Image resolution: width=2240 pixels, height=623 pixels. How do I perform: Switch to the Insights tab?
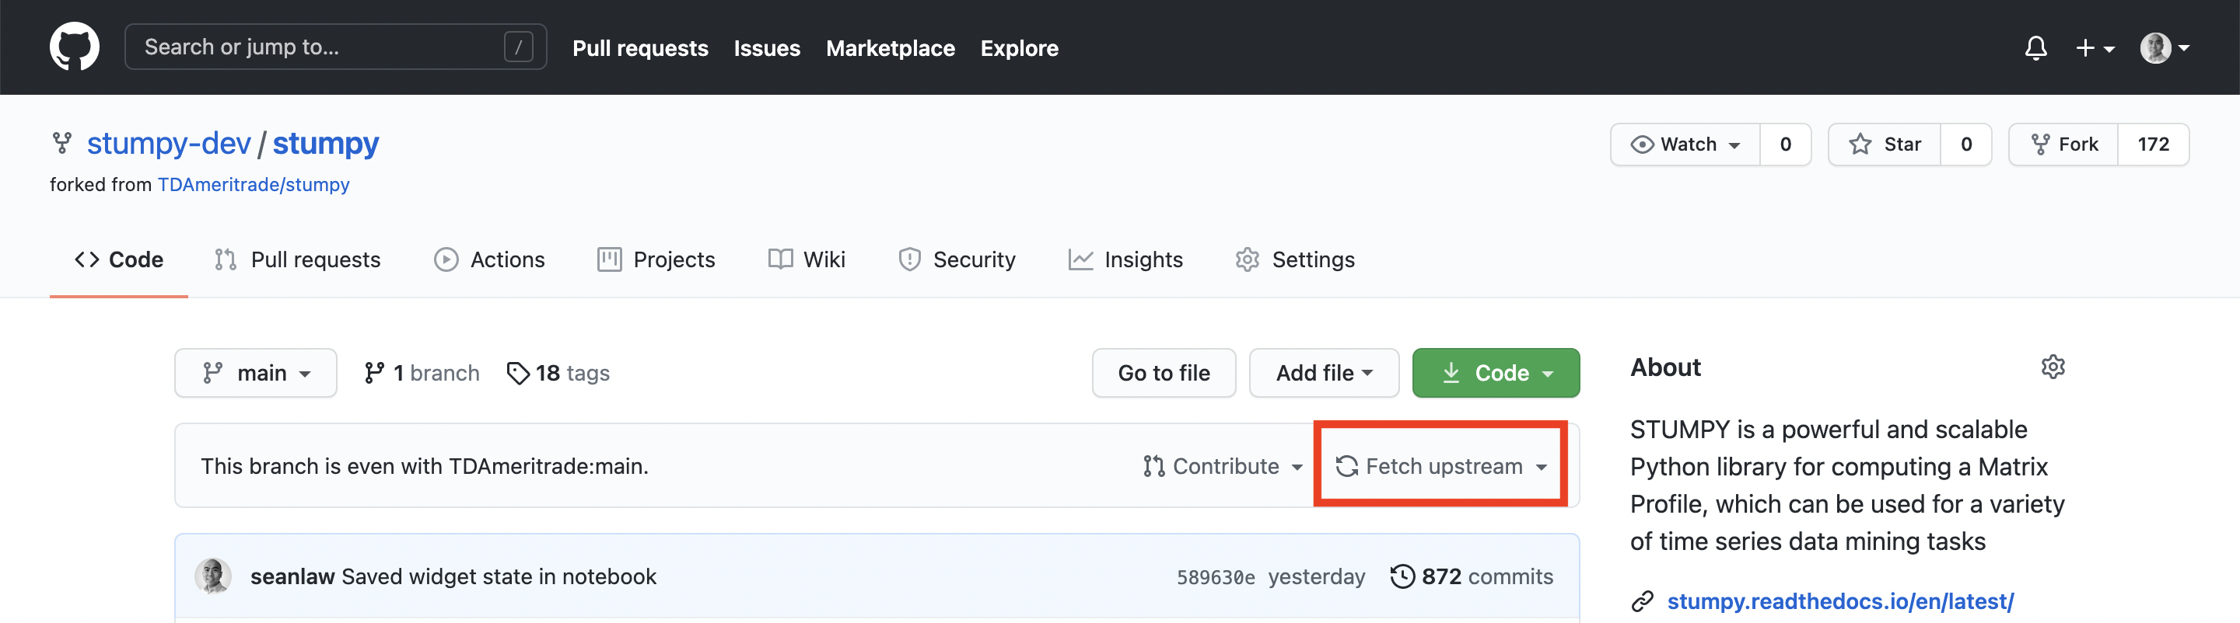(1125, 259)
